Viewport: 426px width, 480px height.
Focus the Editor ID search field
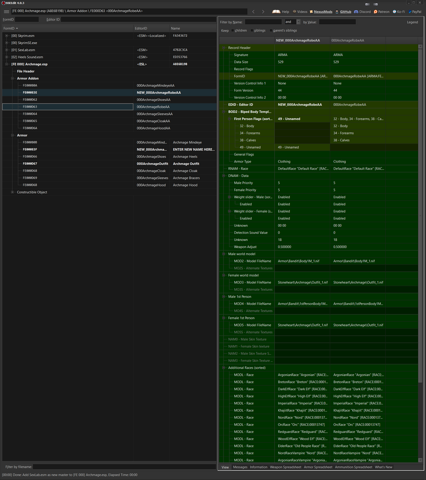[138, 19]
